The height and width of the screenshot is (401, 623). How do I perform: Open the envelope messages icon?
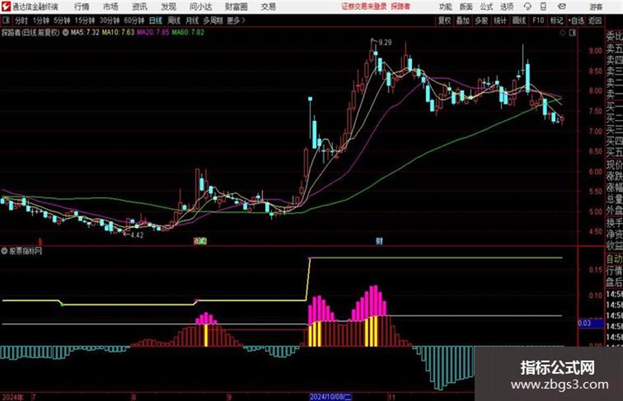point(562,7)
